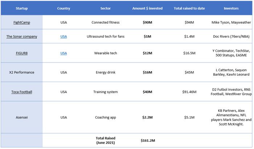Click the $16.5M total raised value
This screenshot has height=149, width=254.
pos(189,53)
